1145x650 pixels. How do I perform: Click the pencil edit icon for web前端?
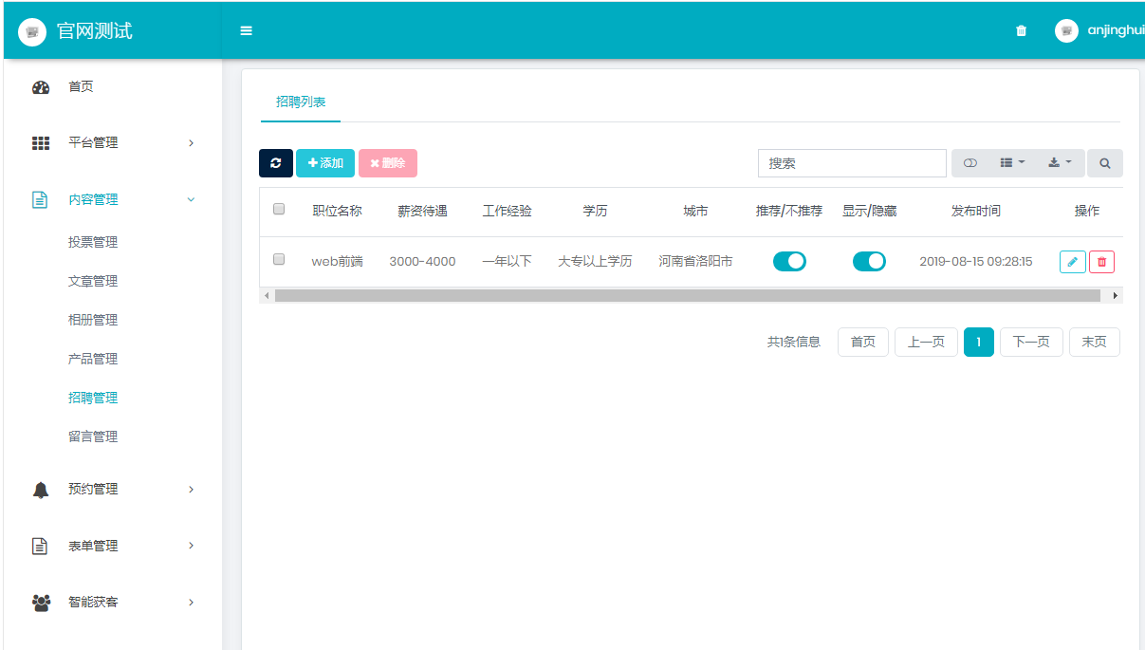pos(1072,262)
